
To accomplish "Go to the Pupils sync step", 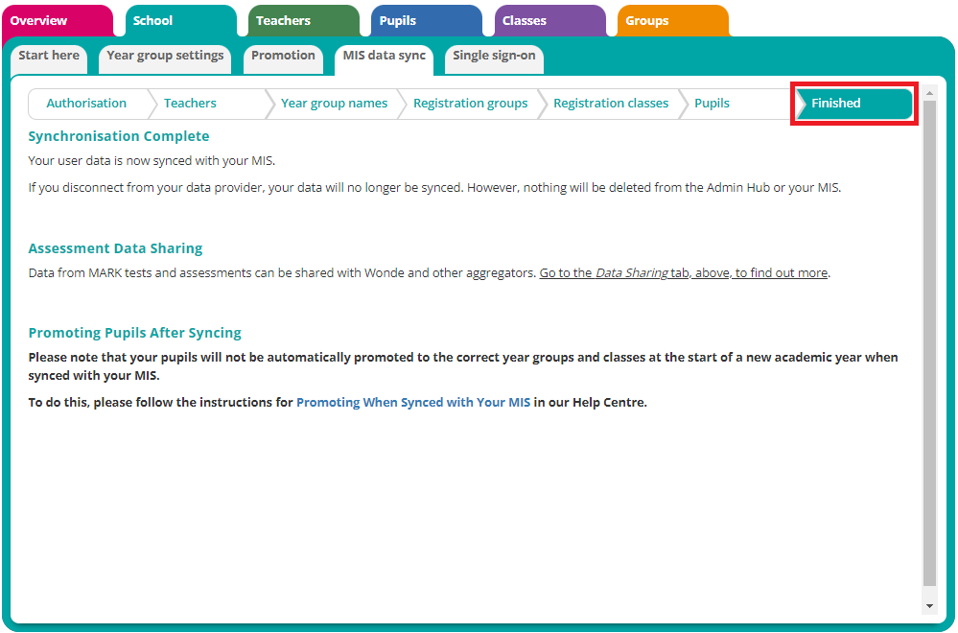I will [x=712, y=104].
